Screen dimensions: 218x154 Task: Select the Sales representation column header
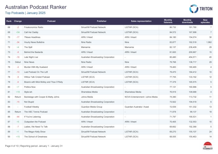point(141,21)
